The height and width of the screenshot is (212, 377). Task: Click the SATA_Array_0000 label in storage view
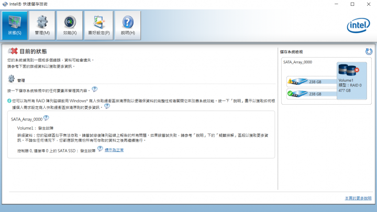[x=297, y=62]
